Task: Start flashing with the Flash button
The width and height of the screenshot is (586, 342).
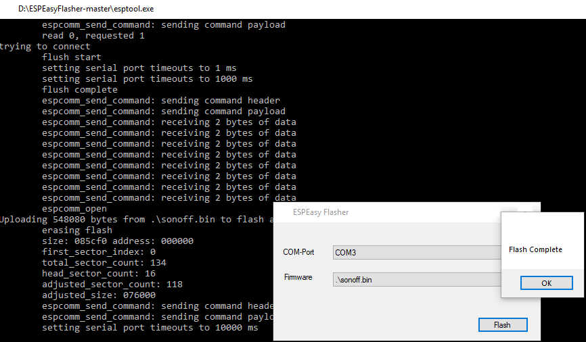Action: [503, 325]
